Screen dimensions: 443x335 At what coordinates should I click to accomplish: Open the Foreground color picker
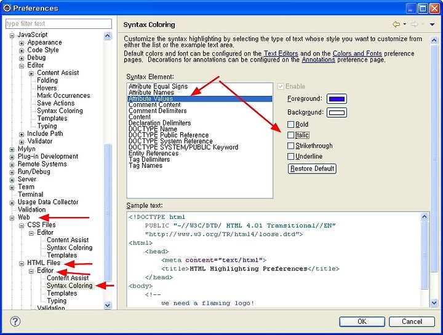click(337, 99)
